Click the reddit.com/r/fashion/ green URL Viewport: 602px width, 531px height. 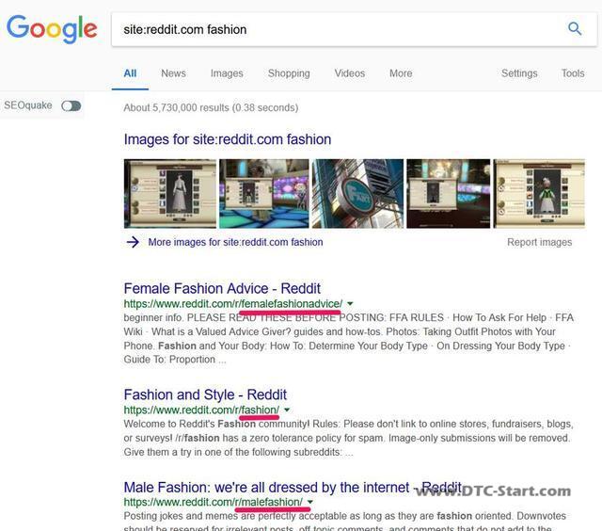(x=201, y=410)
